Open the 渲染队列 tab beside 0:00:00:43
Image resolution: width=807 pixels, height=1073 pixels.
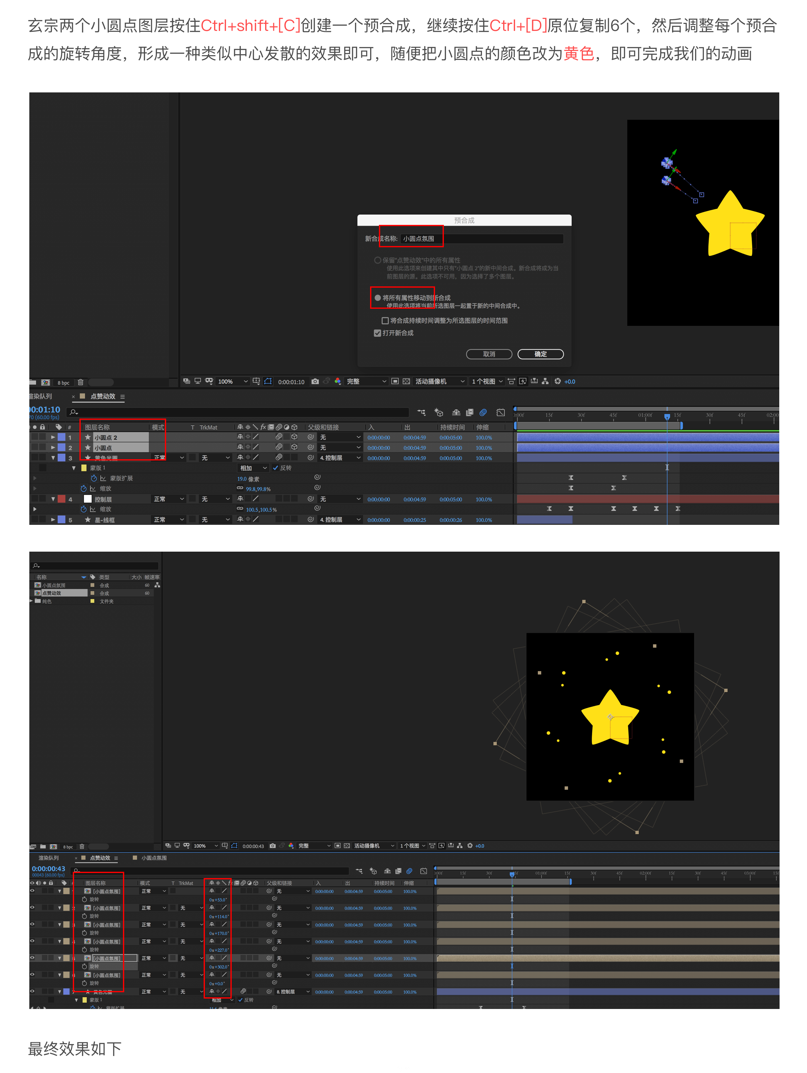(49, 858)
